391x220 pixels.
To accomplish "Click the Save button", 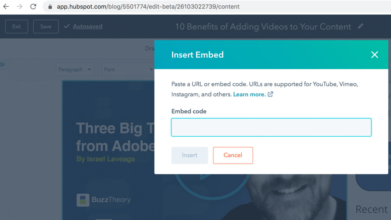I will coord(46,27).
